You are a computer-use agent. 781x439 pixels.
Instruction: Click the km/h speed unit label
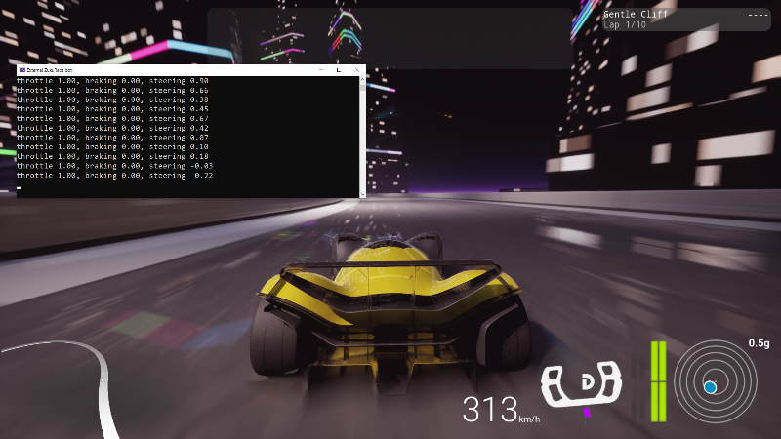tap(529, 419)
